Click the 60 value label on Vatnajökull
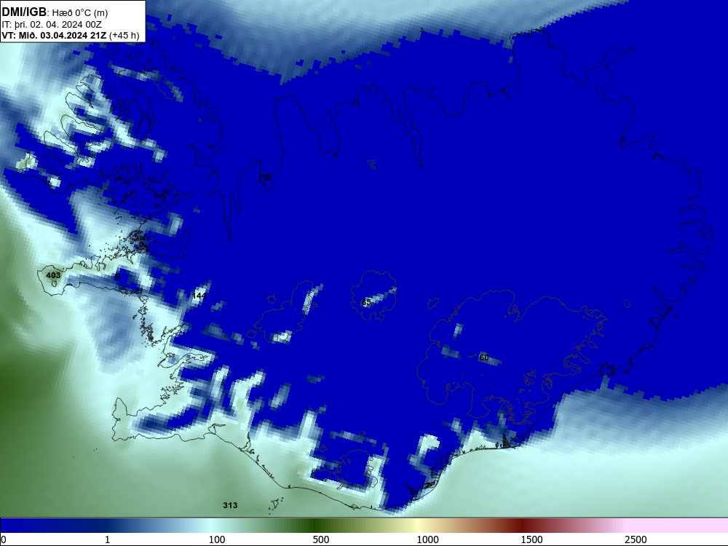 (484, 357)
